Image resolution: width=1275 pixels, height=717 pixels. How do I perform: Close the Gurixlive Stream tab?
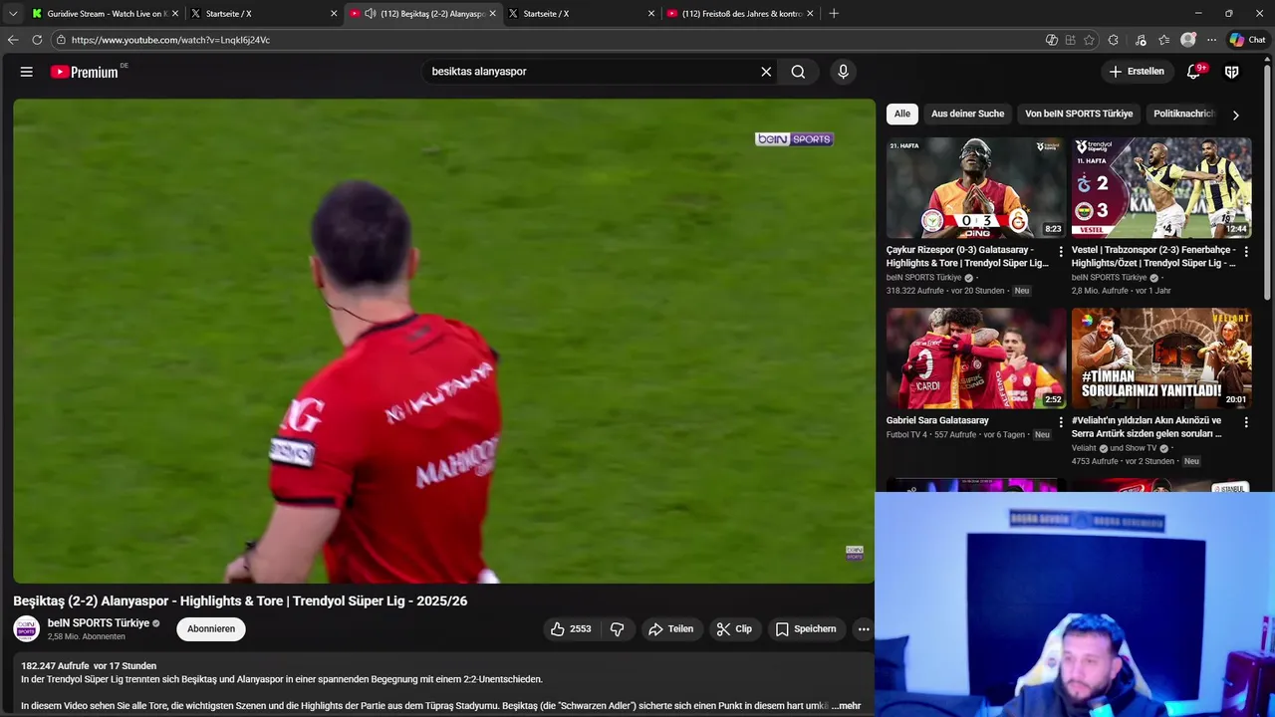[x=175, y=14]
